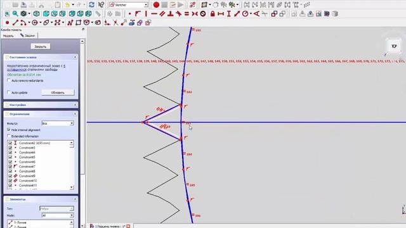Screen dimensions: 406x228
Task: Switch to the Модель tab
Action: [x=8, y=35]
